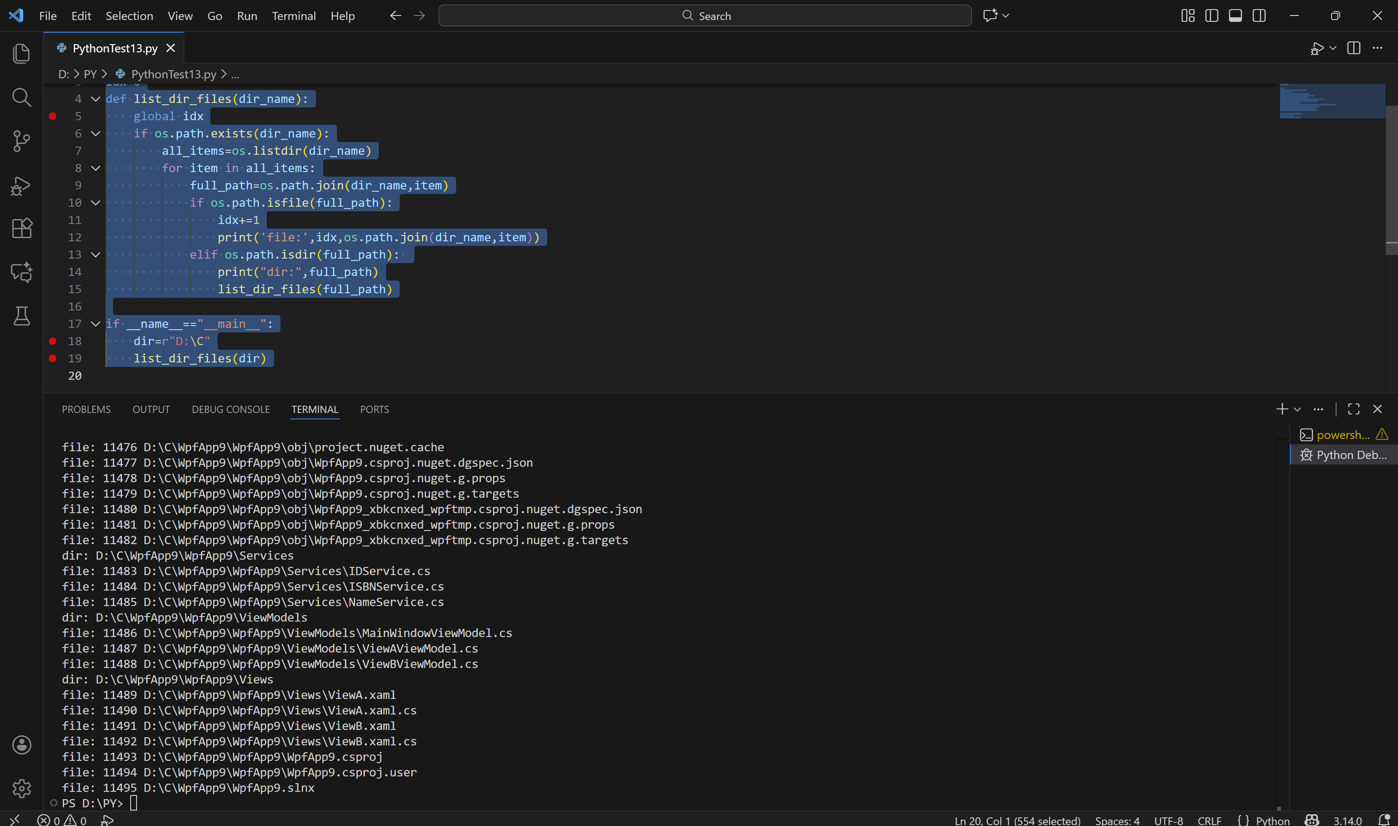
Task: Open the Manage gear settings
Action: tap(21, 788)
